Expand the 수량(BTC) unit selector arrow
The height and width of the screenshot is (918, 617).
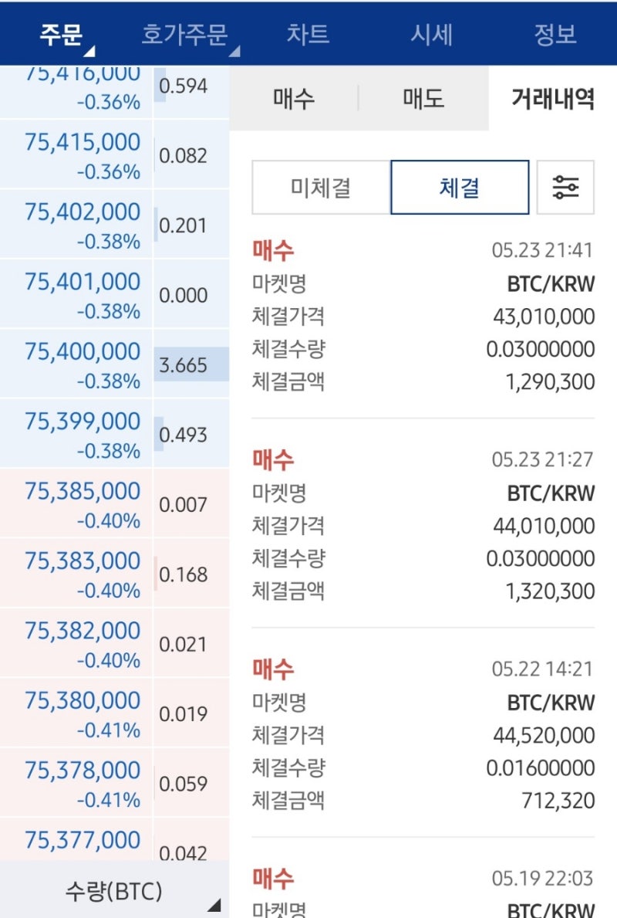click(214, 905)
